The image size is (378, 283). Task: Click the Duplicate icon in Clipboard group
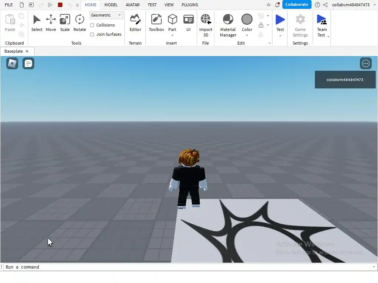[21, 34]
